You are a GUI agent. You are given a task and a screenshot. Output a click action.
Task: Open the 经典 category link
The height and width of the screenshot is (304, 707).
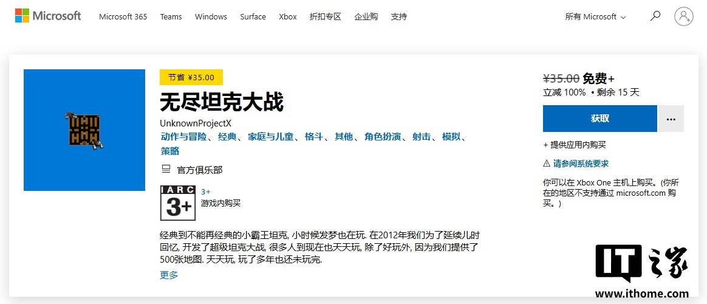coord(227,137)
